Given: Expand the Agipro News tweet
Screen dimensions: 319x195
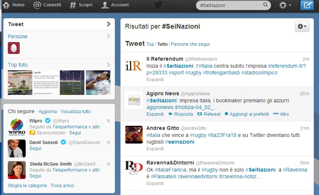Looking at the screenshot, I should point(155,114).
